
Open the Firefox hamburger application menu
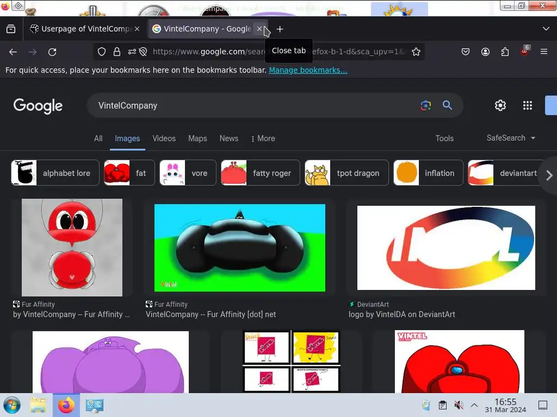[544, 52]
